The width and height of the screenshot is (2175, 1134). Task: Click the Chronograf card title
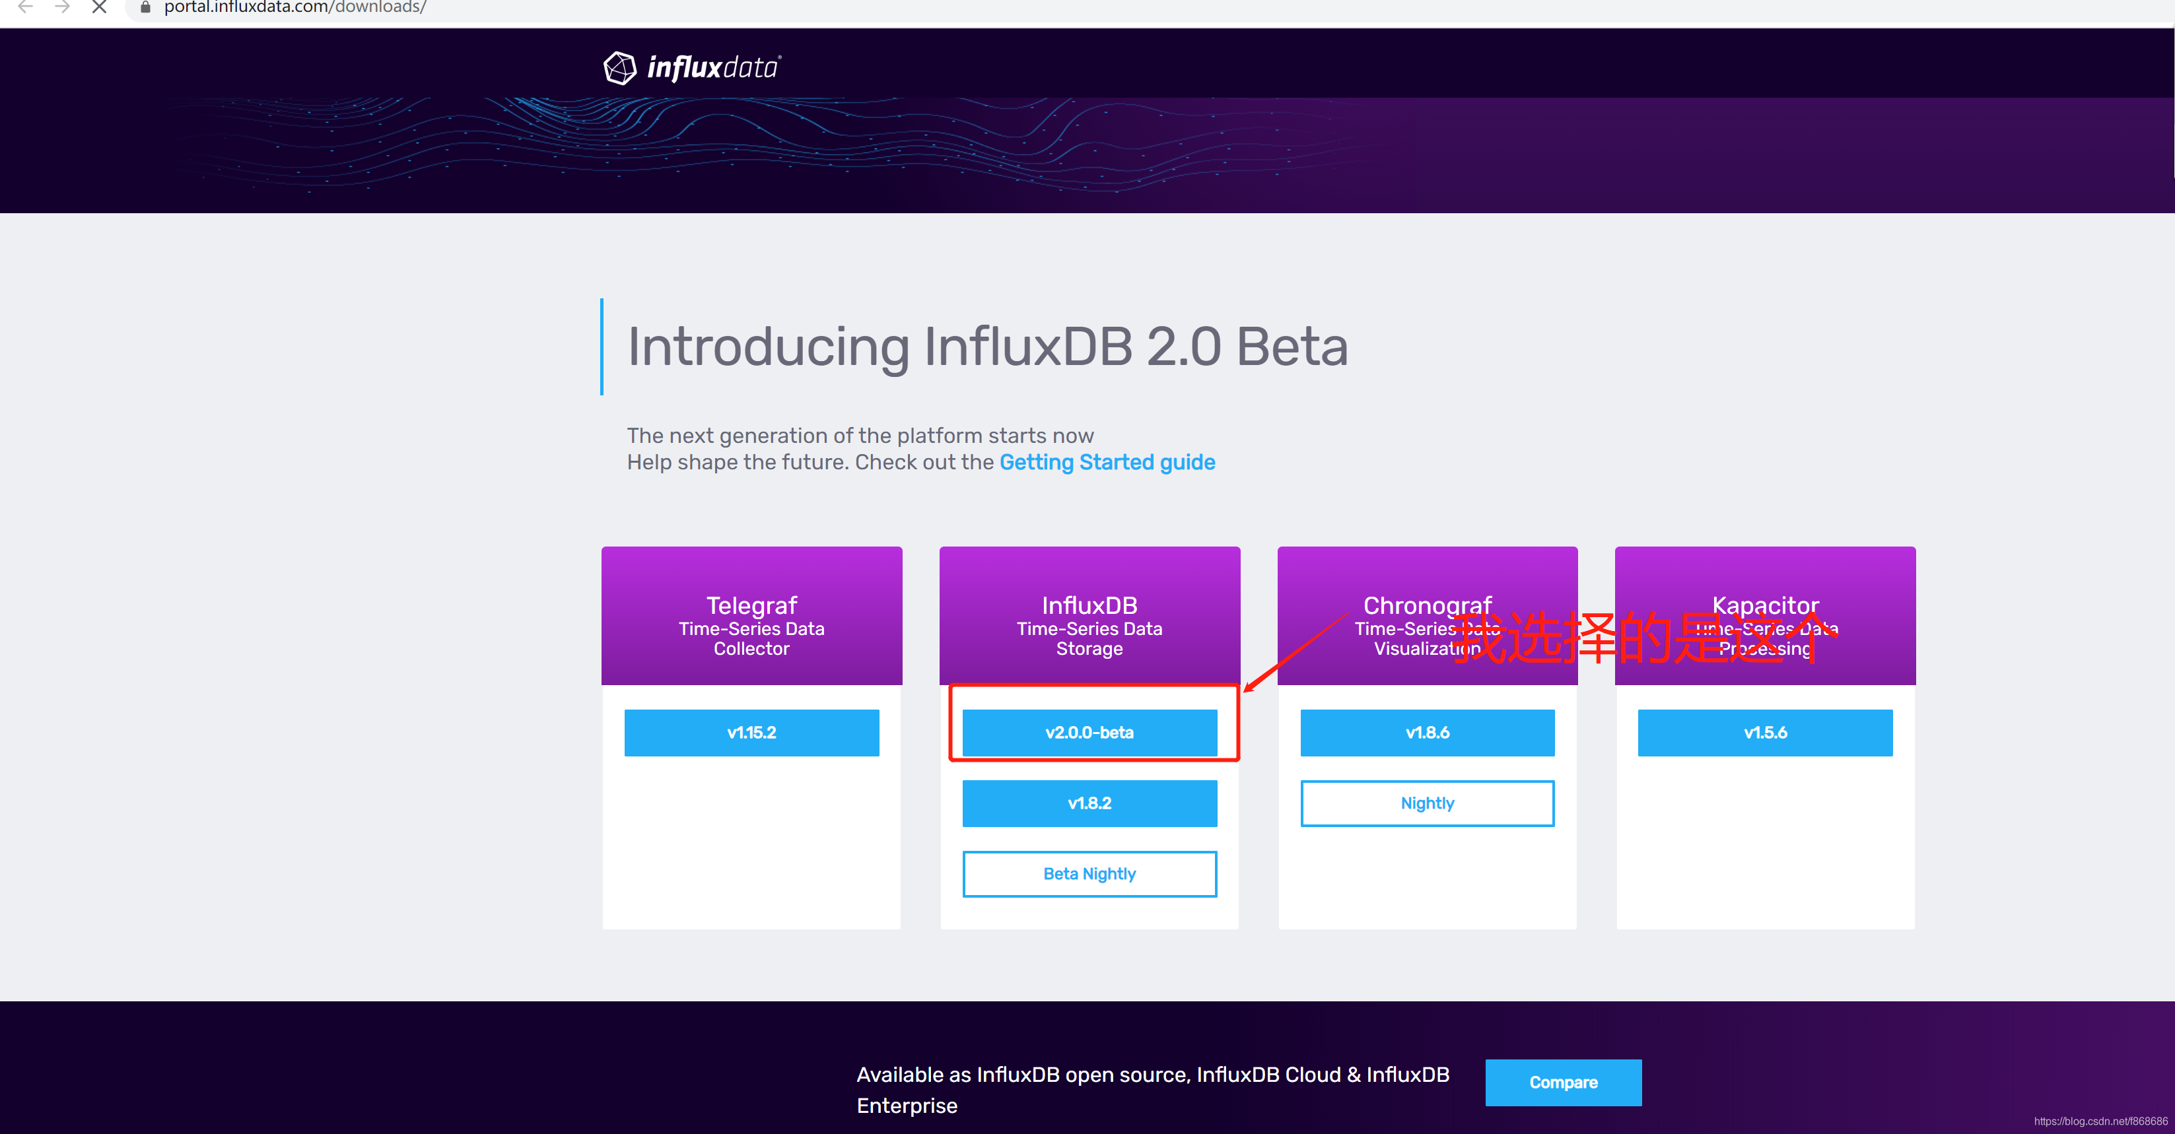point(1427,605)
